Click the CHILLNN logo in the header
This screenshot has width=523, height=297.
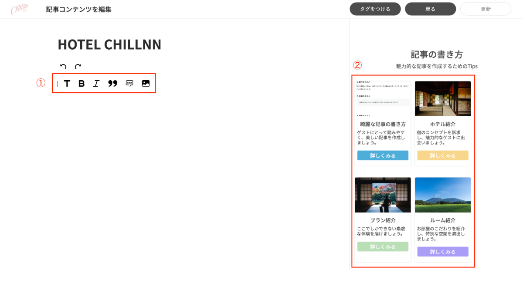pos(20,9)
